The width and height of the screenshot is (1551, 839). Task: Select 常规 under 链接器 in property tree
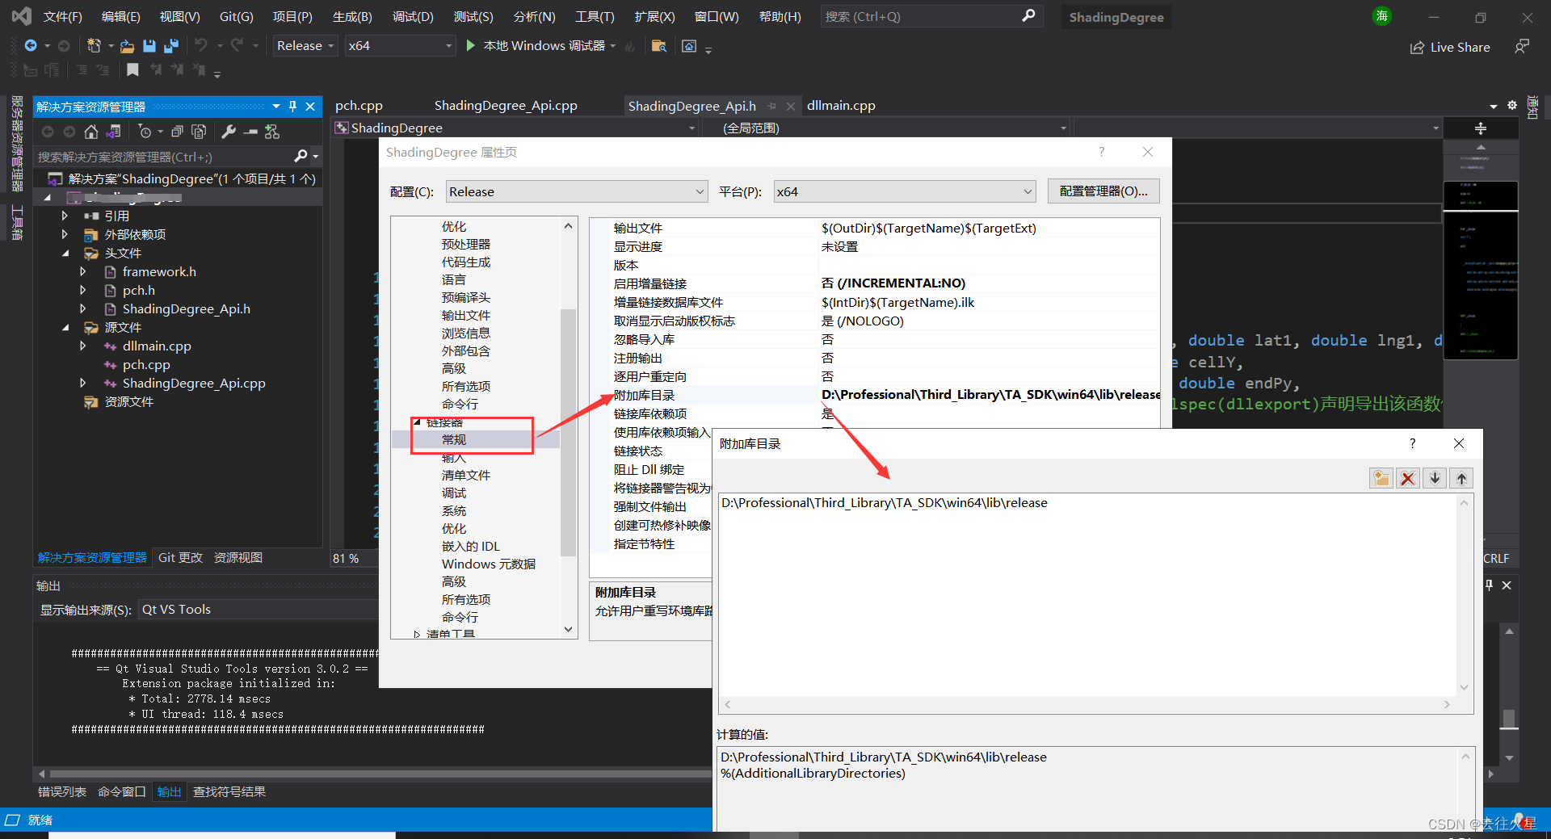[454, 440]
